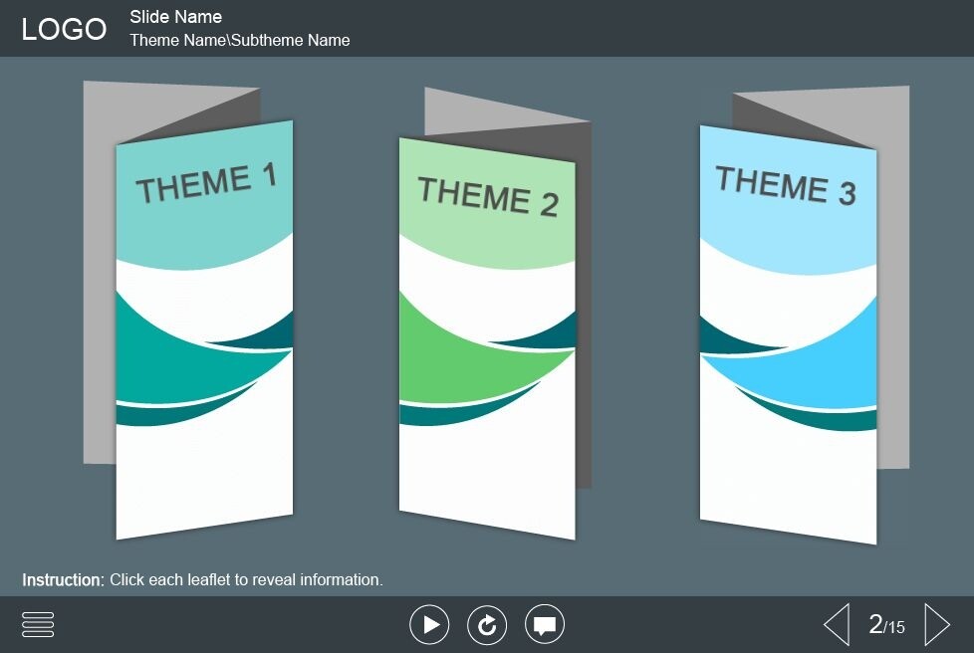The width and height of the screenshot is (974, 653).
Task: Select the Theme Name\Subtheme Name breadcrumb
Action: click(239, 41)
